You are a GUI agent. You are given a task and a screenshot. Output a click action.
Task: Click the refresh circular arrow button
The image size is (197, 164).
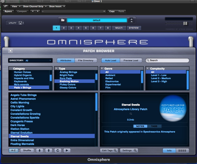pyautogui.click(x=58, y=150)
